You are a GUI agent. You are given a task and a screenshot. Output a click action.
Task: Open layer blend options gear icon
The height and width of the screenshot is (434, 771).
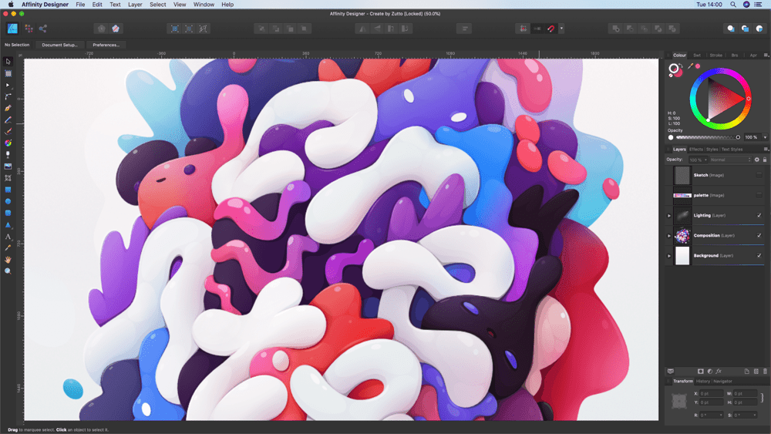757,160
